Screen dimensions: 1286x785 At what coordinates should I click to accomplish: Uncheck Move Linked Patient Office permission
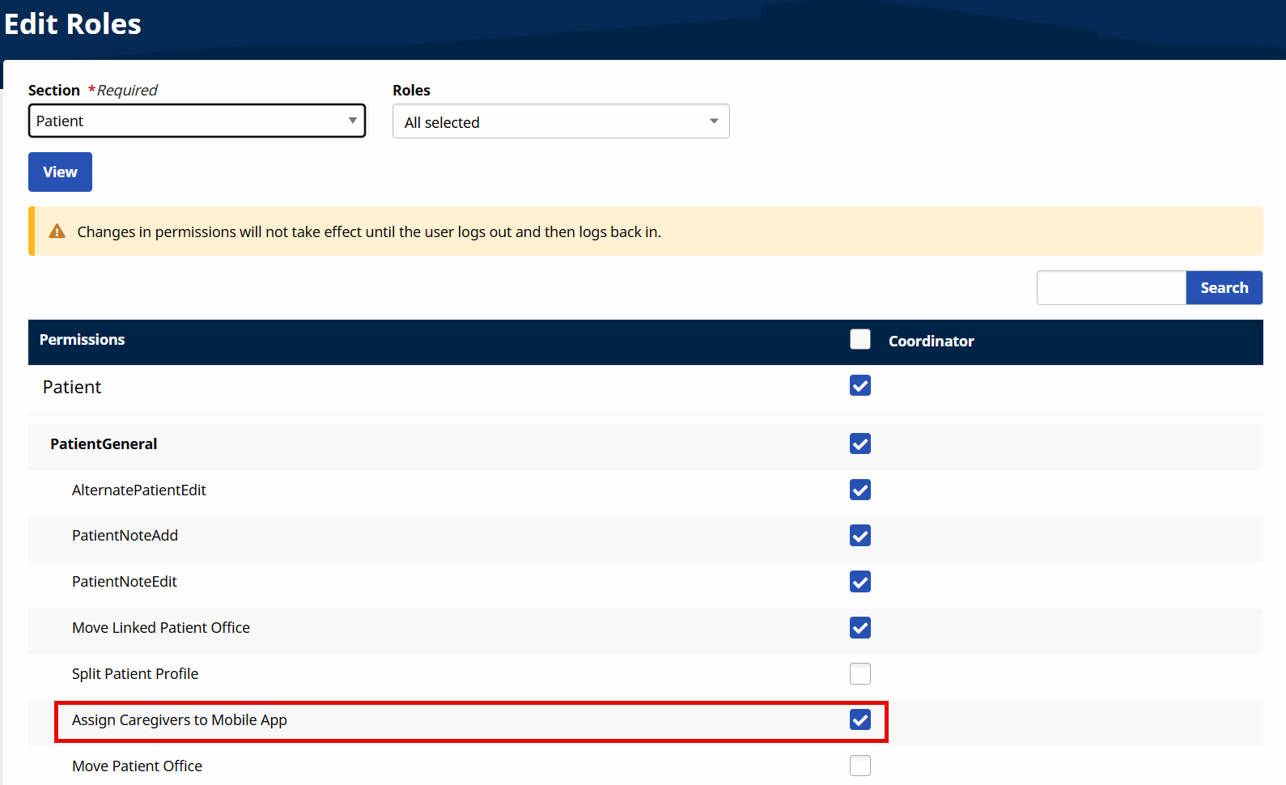pos(860,628)
